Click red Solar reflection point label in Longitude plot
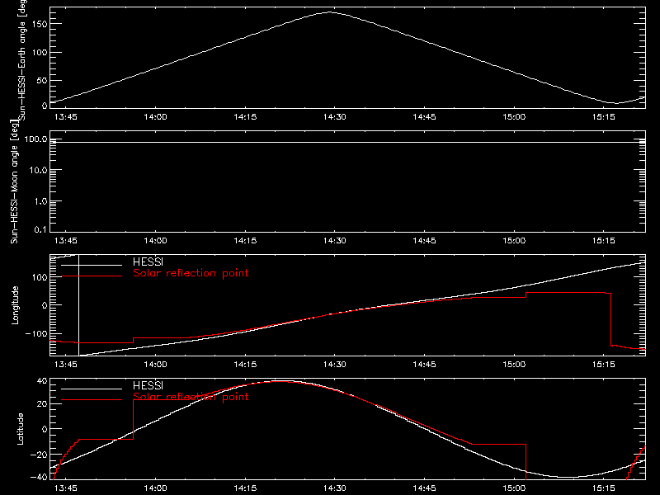Screen dimensions: 660x495 pyautogui.click(x=191, y=273)
